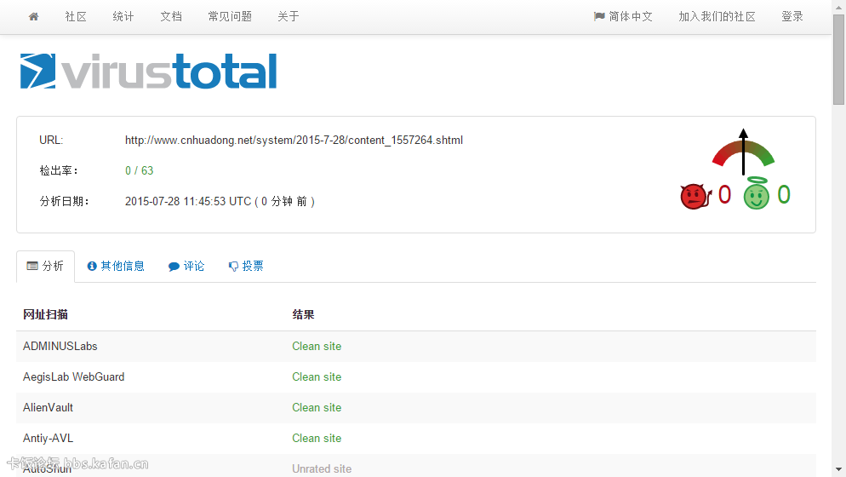Click the green harmless vote count 0
The width and height of the screenshot is (846, 477).
click(784, 194)
